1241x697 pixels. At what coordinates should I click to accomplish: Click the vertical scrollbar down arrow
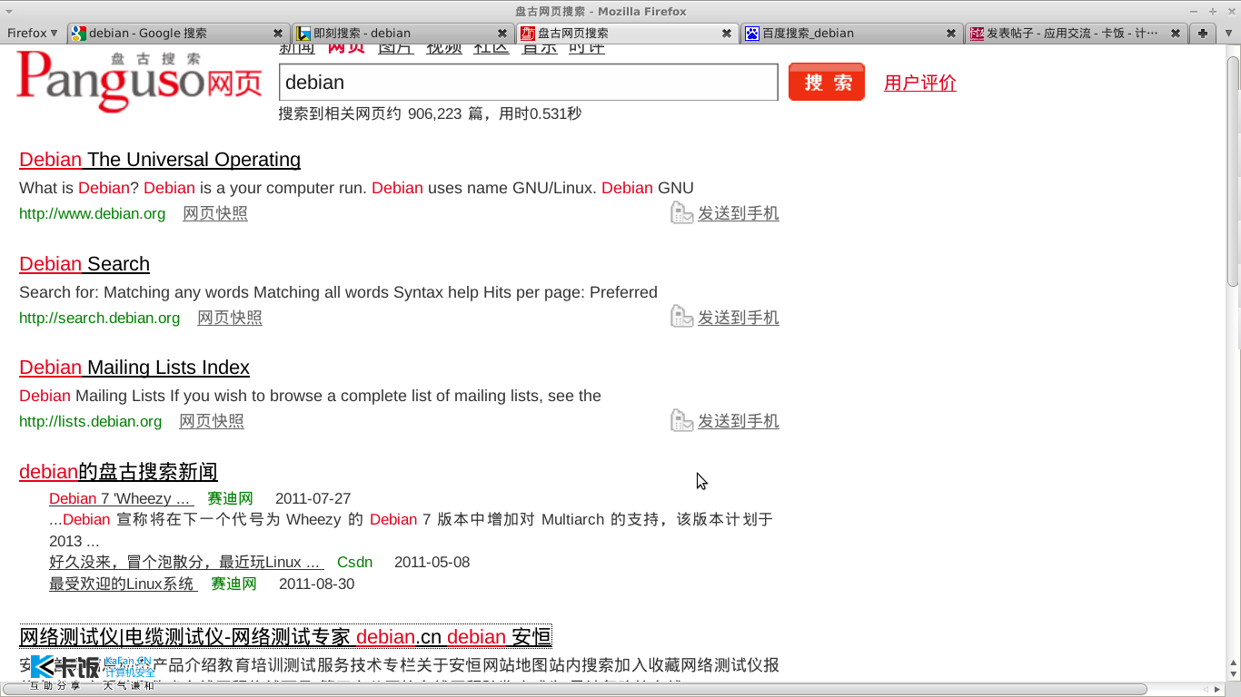click(x=1233, y=673)
